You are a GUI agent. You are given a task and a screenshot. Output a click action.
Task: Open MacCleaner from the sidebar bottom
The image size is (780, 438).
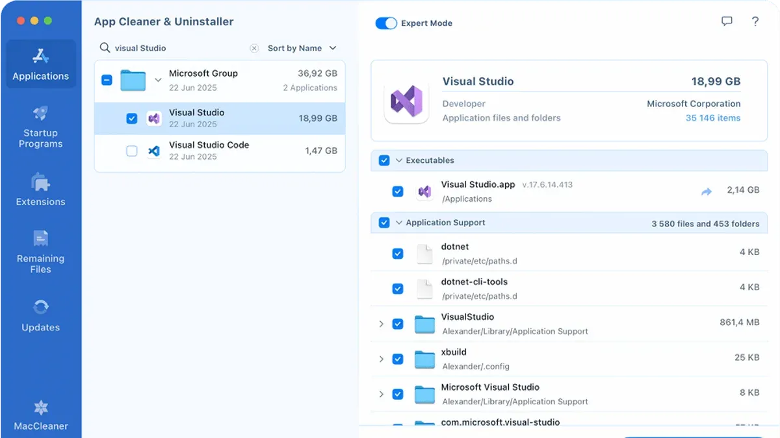(40, 415)
